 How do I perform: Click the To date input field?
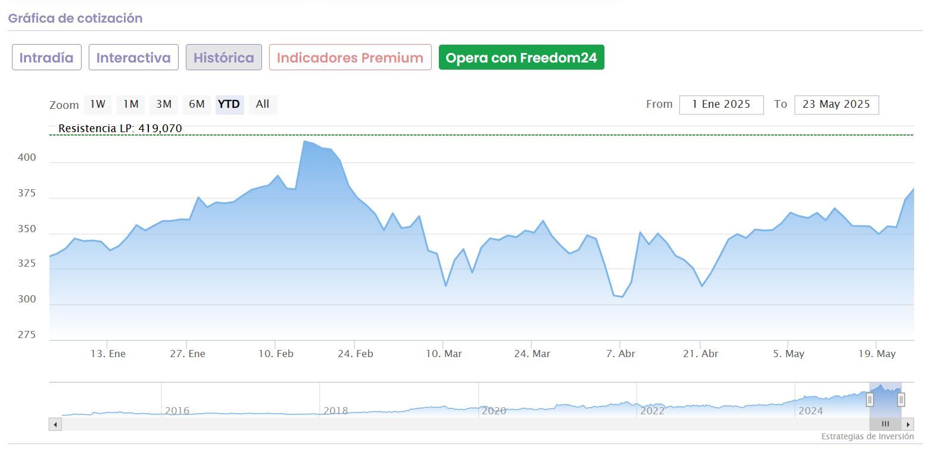[x=836, y=104]
